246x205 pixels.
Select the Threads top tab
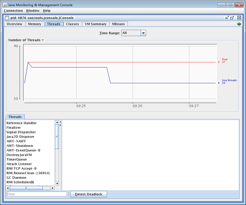54,24
